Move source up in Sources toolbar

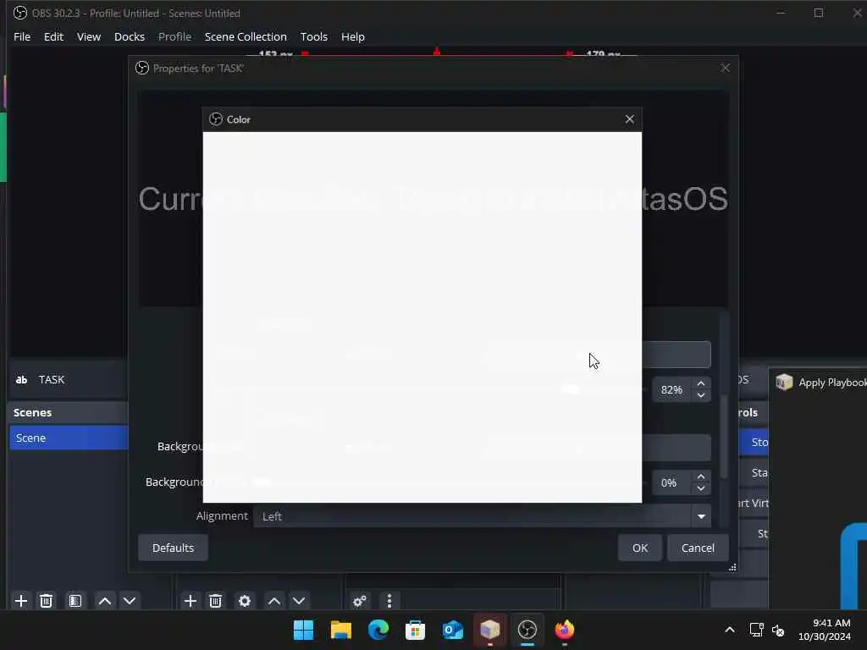(x=274, y=601)
